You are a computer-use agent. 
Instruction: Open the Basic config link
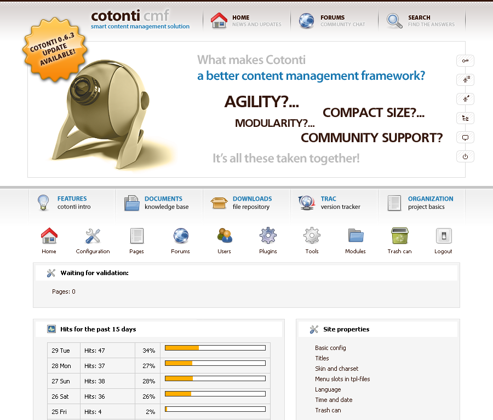[330, 348]
